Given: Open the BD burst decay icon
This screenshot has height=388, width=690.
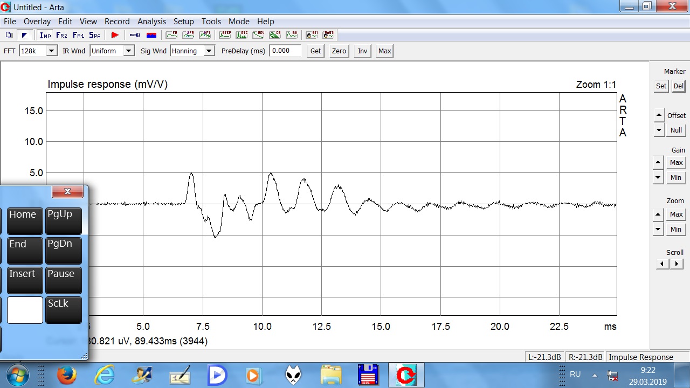Looking at the screenshot, I should (x=292, y=35).
